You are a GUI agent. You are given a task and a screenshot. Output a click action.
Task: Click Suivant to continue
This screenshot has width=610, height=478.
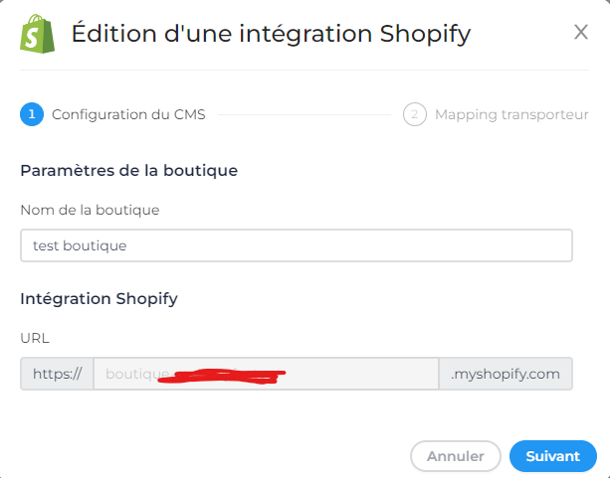(x=553, y=456)
